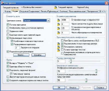Image resolution: width=109 pixels, height=91 pixels.
Task: Enable Экранное меню checkbox
Action: pyautogui.click(x=8, y=31)
